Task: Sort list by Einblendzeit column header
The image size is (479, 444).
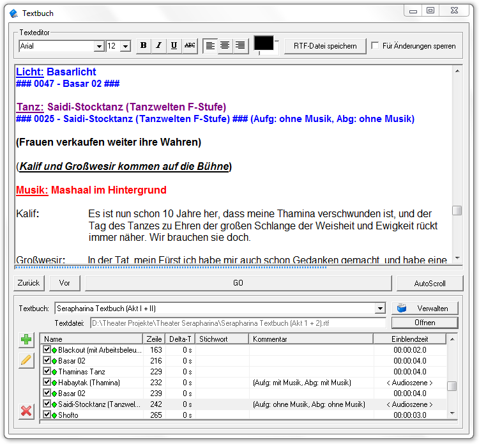Action: pos(410,339)
